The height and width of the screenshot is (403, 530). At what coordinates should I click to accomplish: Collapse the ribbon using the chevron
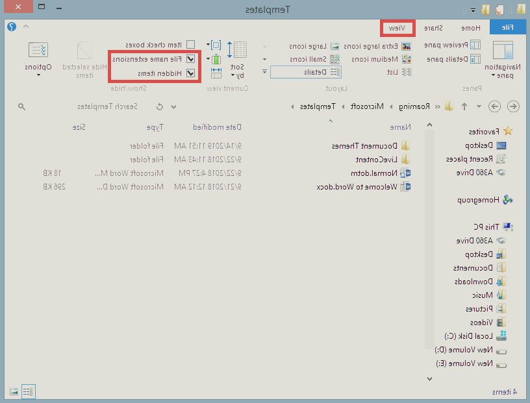coord(26,27)
